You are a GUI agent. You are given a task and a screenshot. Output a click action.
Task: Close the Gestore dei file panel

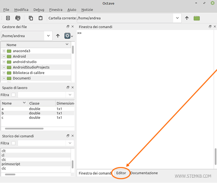coord(73,27)
